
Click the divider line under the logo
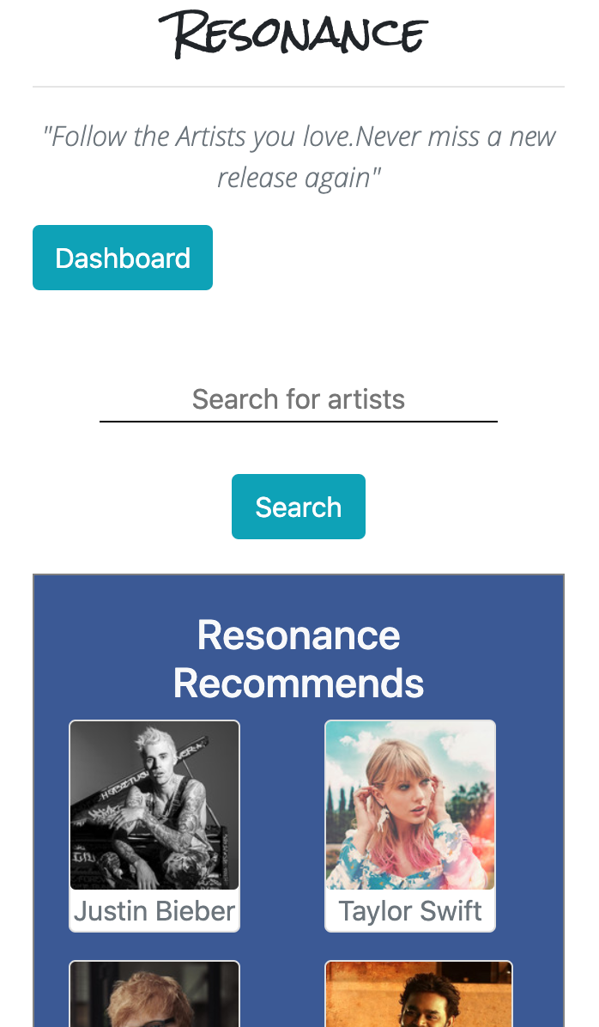point(299,87)
